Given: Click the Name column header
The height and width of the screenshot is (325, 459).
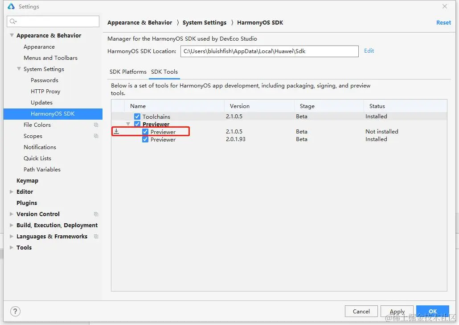Looking at the screenshot, I should 175,106.
